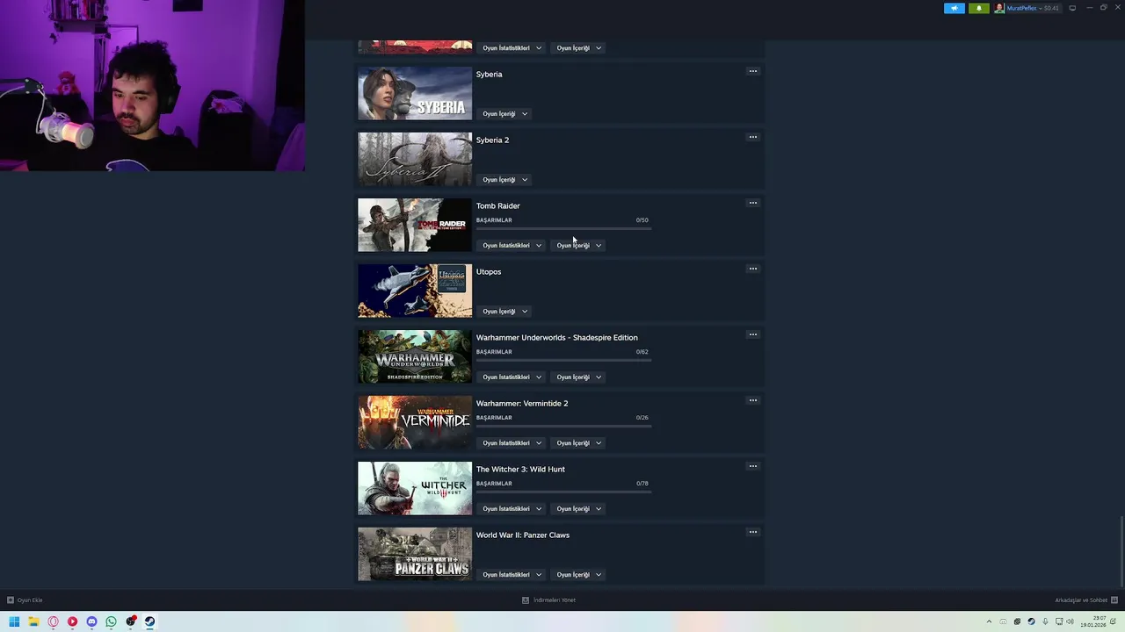Click the Vermintide 2 cover thumbnail

[415, 423]
